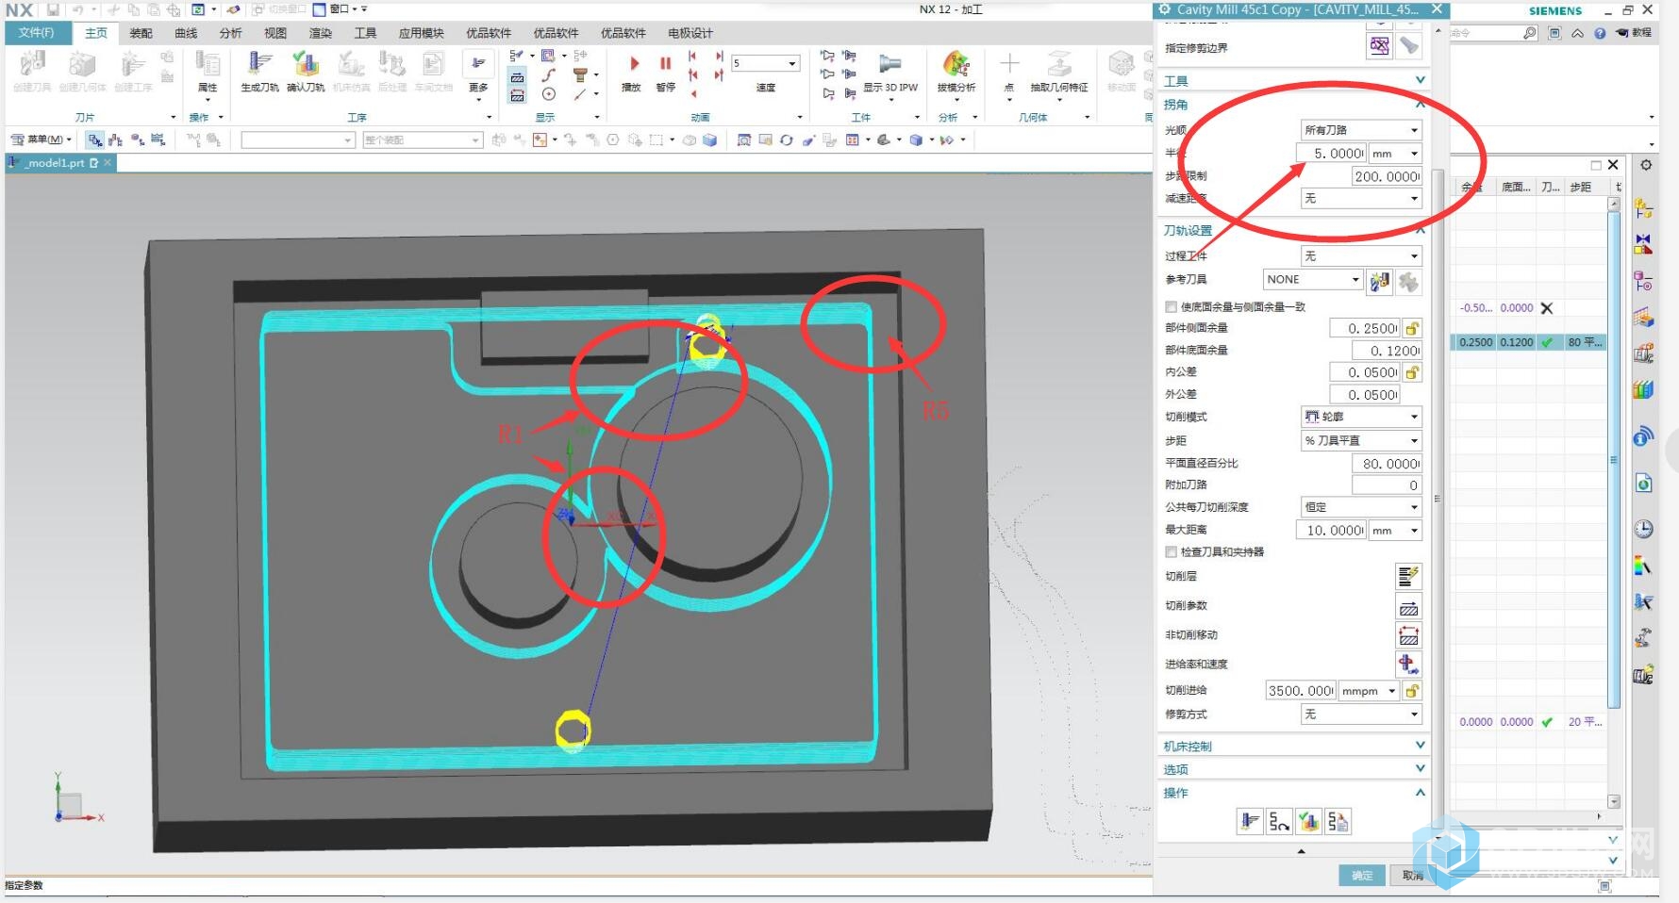Switch to the 分析 ribbon tab

pyautogui.click(x=230, y=33)
